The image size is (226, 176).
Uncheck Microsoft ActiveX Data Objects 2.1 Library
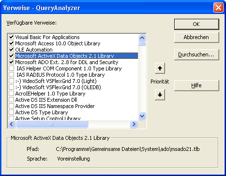pyautogui.click(x=11, y=56)
